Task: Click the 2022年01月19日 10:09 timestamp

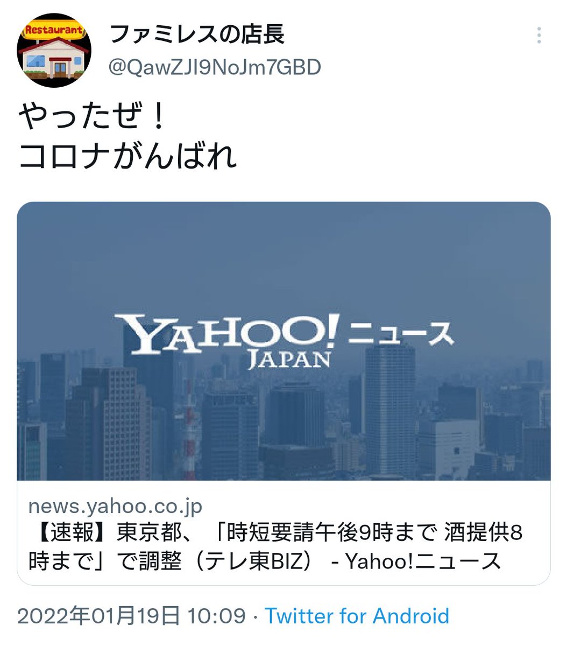Action: click(131, 616)
